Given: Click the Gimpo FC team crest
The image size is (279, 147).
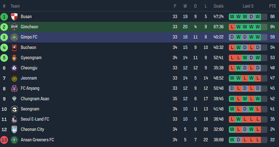Looking at the screenshot, I should point(14,37).
